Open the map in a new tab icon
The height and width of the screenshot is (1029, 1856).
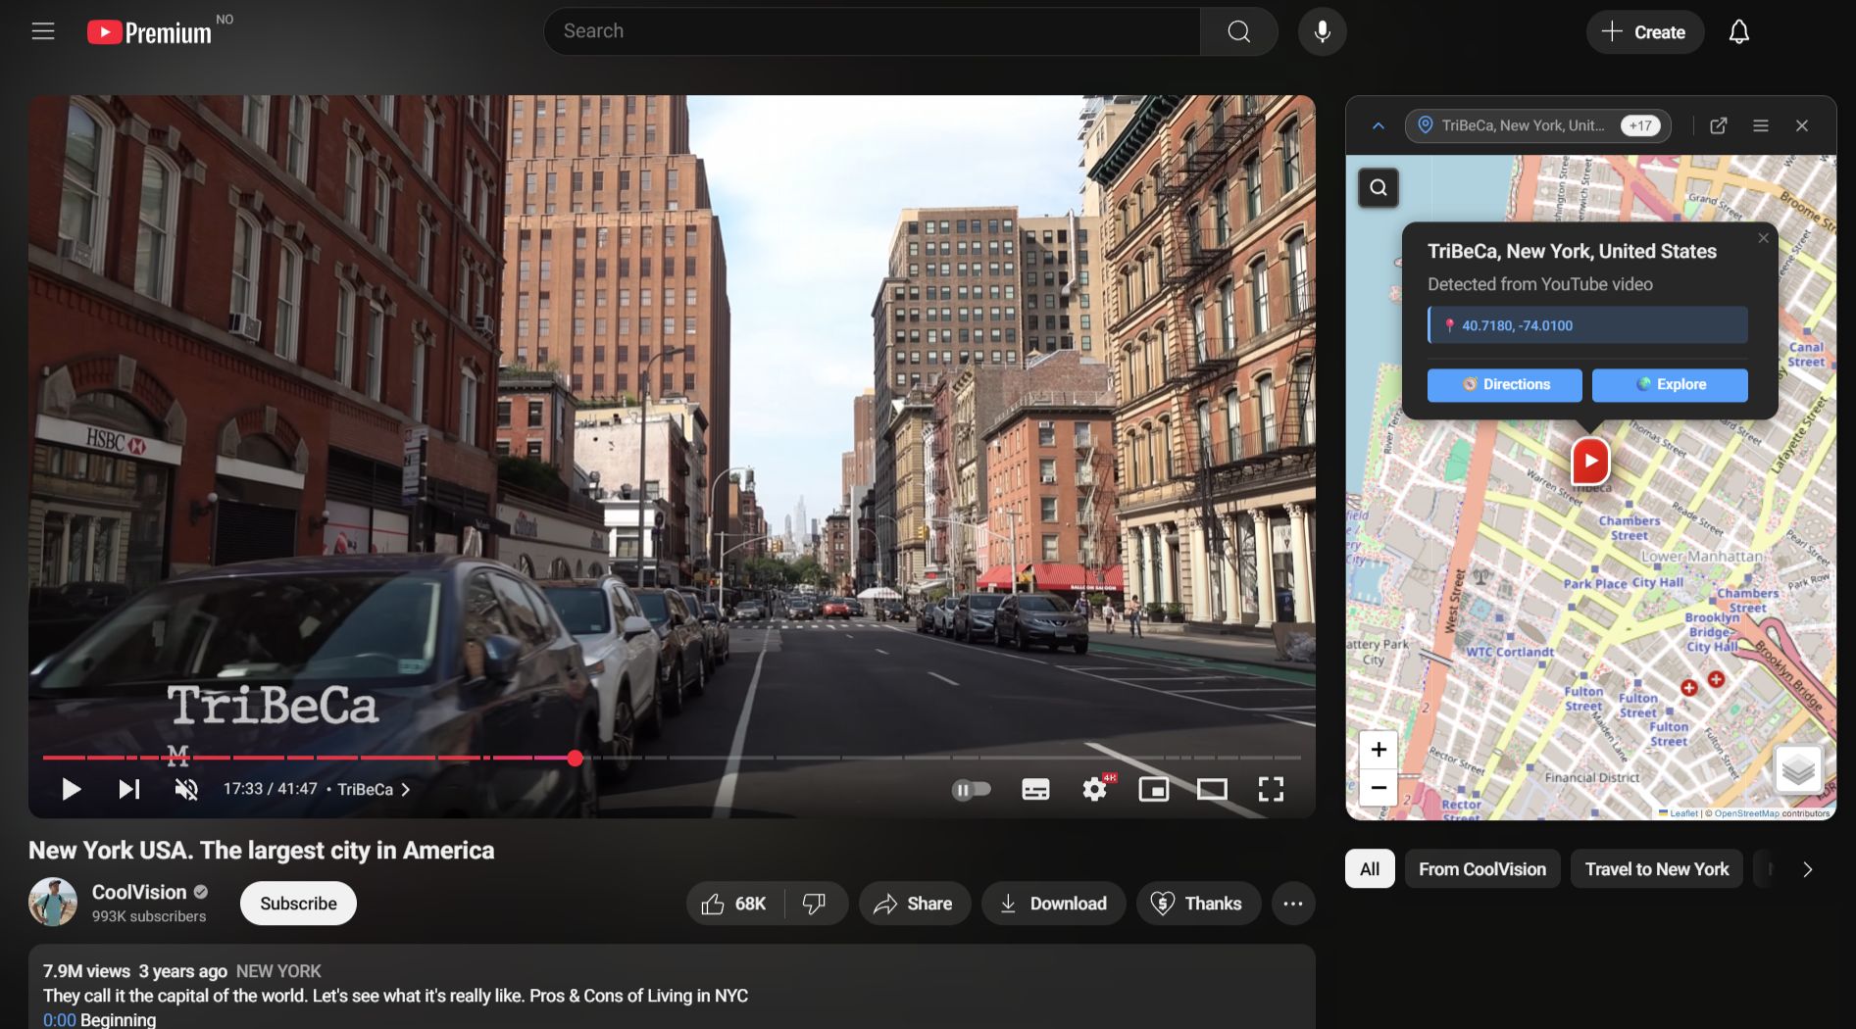click(x=1718, y=125)
